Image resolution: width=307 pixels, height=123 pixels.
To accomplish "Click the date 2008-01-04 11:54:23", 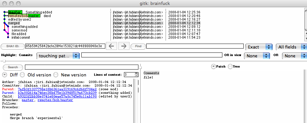I will tap(184, 37).
